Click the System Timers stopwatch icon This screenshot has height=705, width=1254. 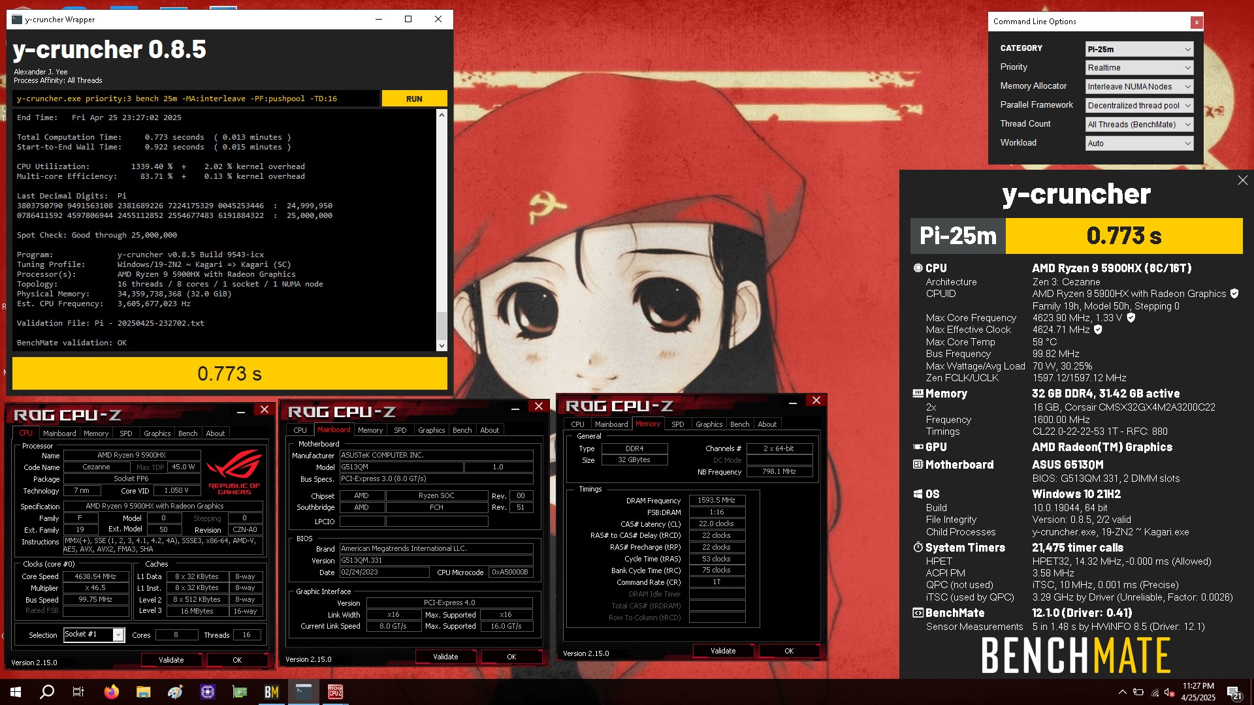[918, 548]
